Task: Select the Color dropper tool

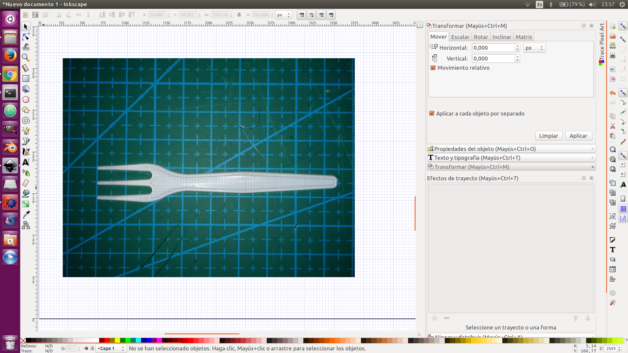Action: (26, 215)
